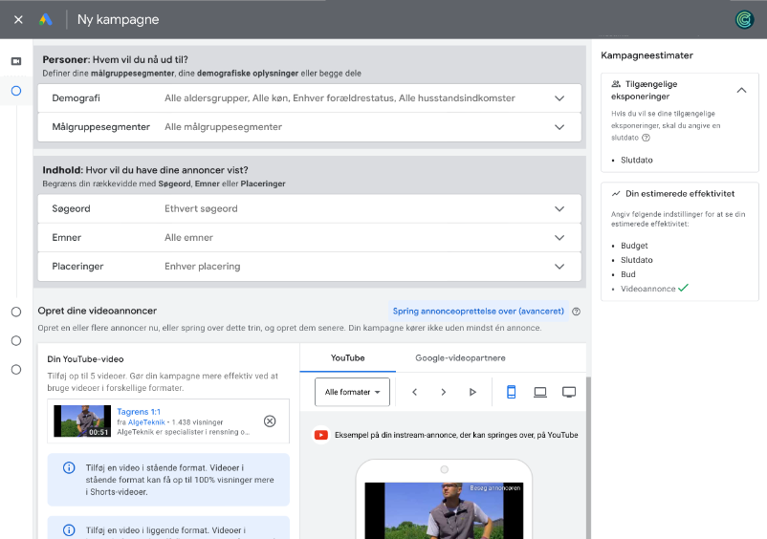Click the people icon beside Tilgængelige eksponeringer
The width and height of the screenshot is (767, 539).
click(616, 84)
